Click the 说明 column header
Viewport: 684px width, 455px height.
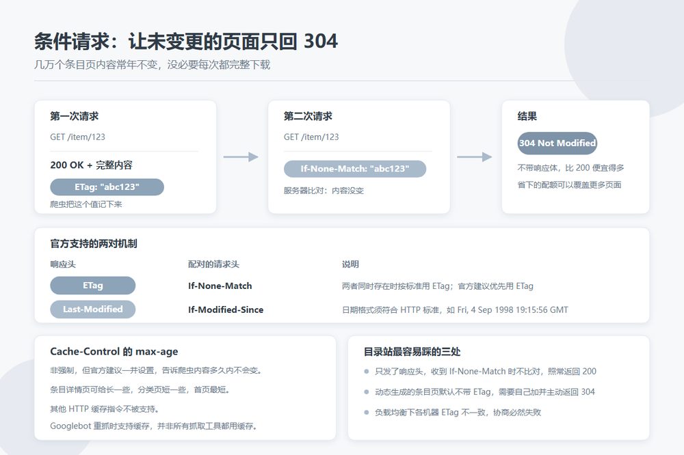pyautogui.click(x=350, y=264)
